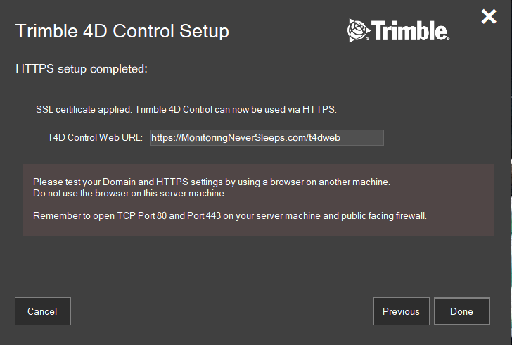512x345 pixels.
Task: Click the 'Remember to open TCP Port' reminder
Action: coord(229,215)
